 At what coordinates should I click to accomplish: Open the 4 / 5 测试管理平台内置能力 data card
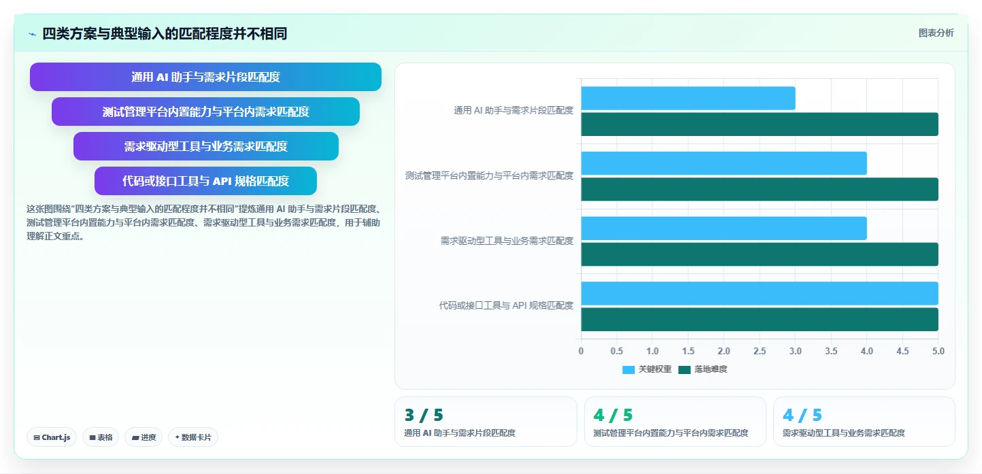[675, 422]
